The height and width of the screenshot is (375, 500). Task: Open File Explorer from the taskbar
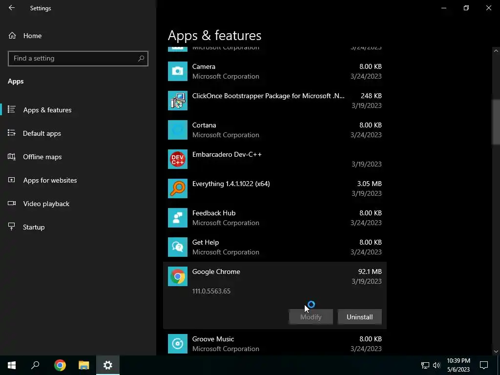pos(84,365)
